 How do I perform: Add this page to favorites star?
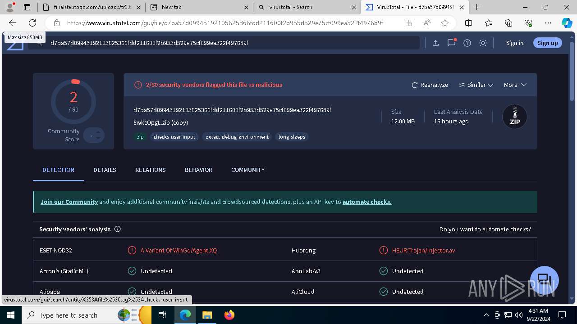click(445, 23)
